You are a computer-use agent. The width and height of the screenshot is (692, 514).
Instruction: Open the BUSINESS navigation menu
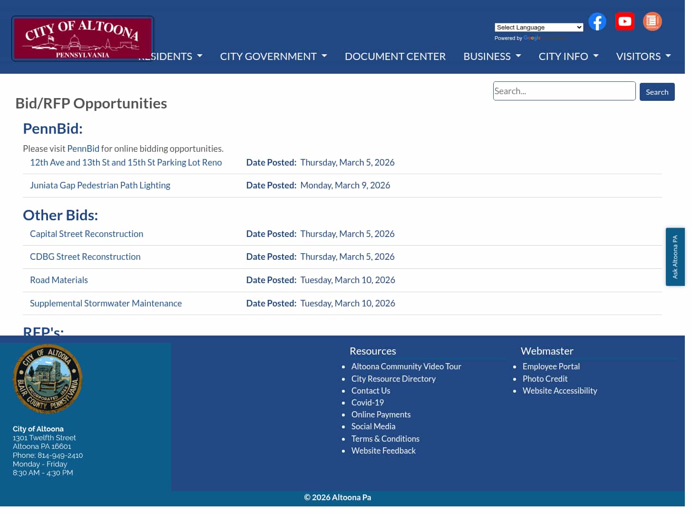pos(492,56)
